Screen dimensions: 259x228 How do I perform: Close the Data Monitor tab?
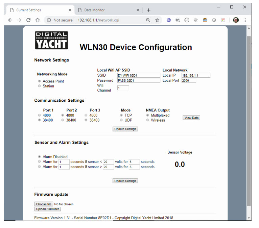[x=138, y=10]
